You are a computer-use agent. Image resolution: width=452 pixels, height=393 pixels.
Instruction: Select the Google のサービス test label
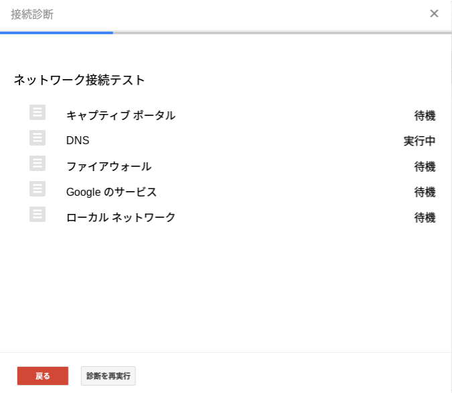pos(111,192)
